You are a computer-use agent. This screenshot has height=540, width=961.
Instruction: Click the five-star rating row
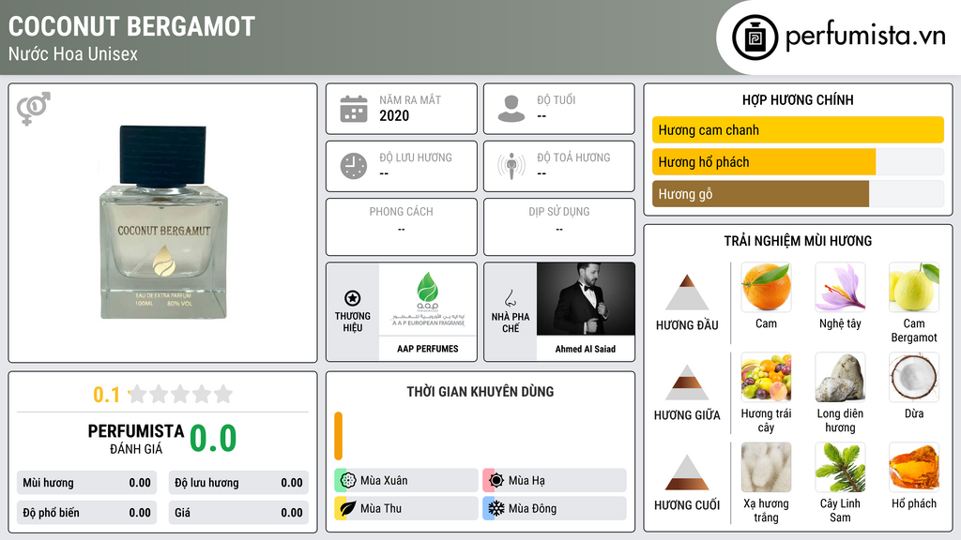(180, 394)
